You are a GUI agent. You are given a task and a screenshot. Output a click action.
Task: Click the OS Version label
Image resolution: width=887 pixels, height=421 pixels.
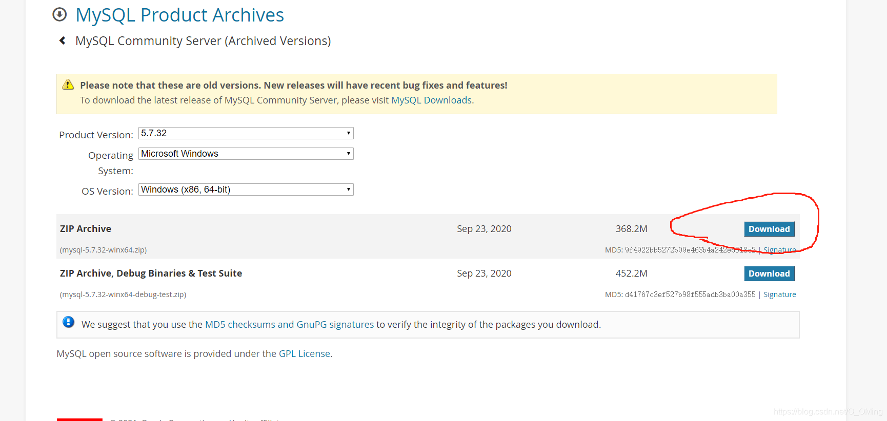[107, 191]
